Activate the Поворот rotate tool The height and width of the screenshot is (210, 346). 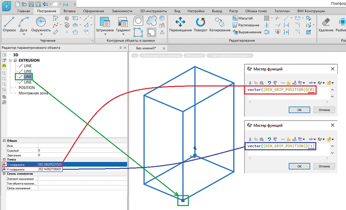(200, 24)
